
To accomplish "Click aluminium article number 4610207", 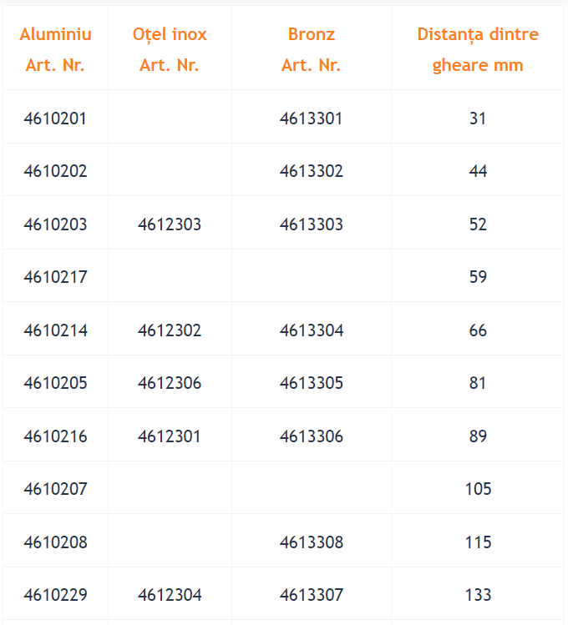I will [55, 489].
